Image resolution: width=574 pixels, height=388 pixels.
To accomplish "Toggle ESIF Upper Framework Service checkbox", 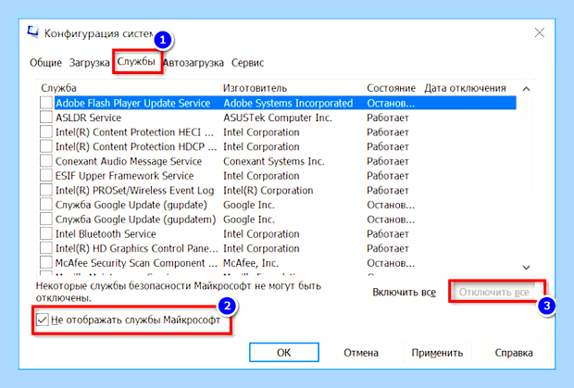I will coord(46,176).
